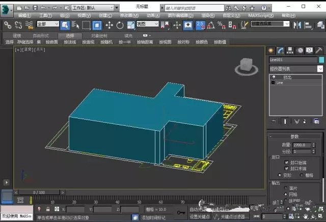Toggle the 封口末端 cap end checkbox
The image size is (326, 222).
pos(286,169)
